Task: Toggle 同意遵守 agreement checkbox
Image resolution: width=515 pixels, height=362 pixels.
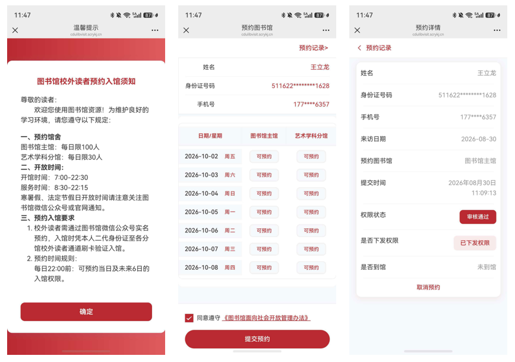Action: (189, 318)
